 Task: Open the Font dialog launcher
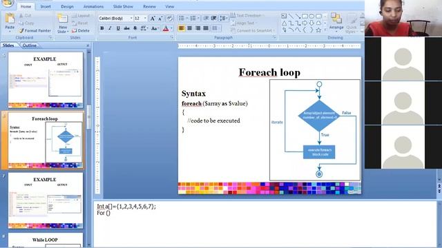pos(172,37)
